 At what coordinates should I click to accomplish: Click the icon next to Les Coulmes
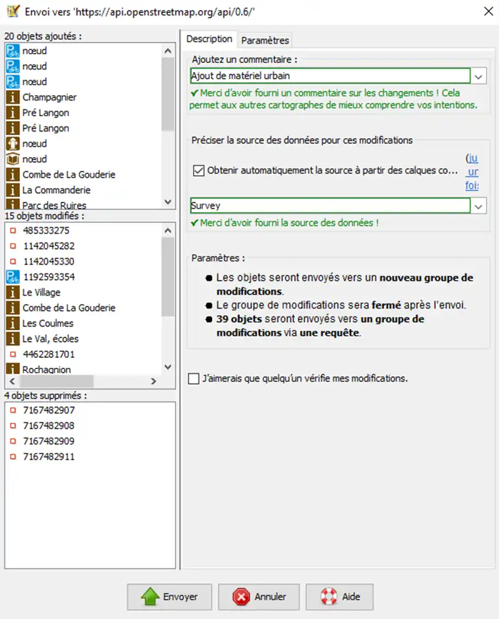13,323
